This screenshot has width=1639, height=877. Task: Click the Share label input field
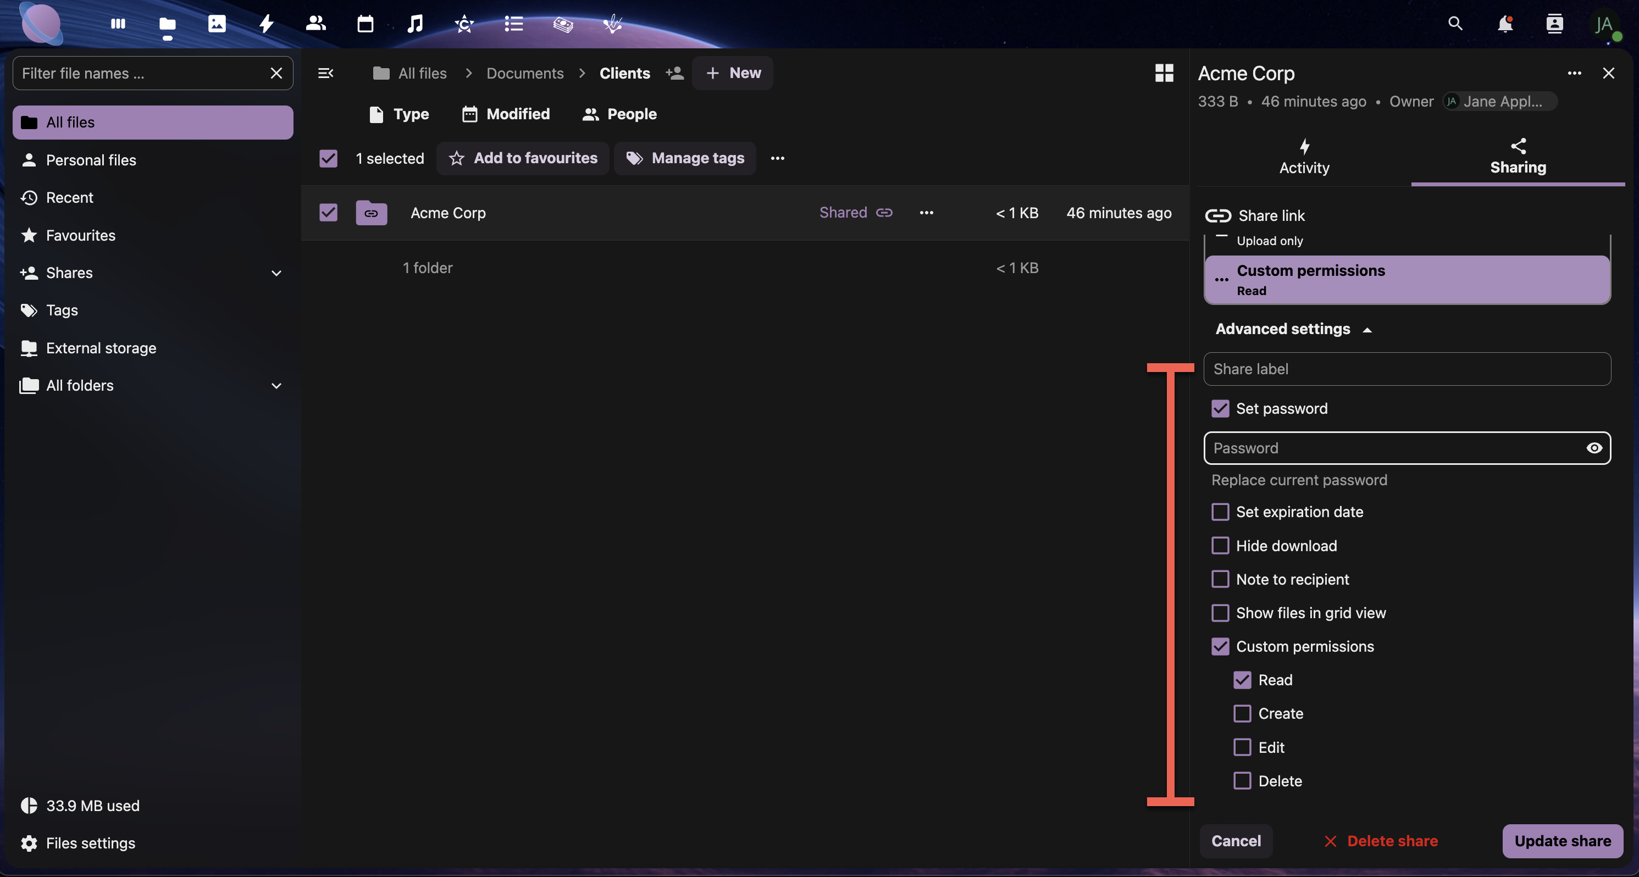pyautogui.click(x=1407, y=369)
